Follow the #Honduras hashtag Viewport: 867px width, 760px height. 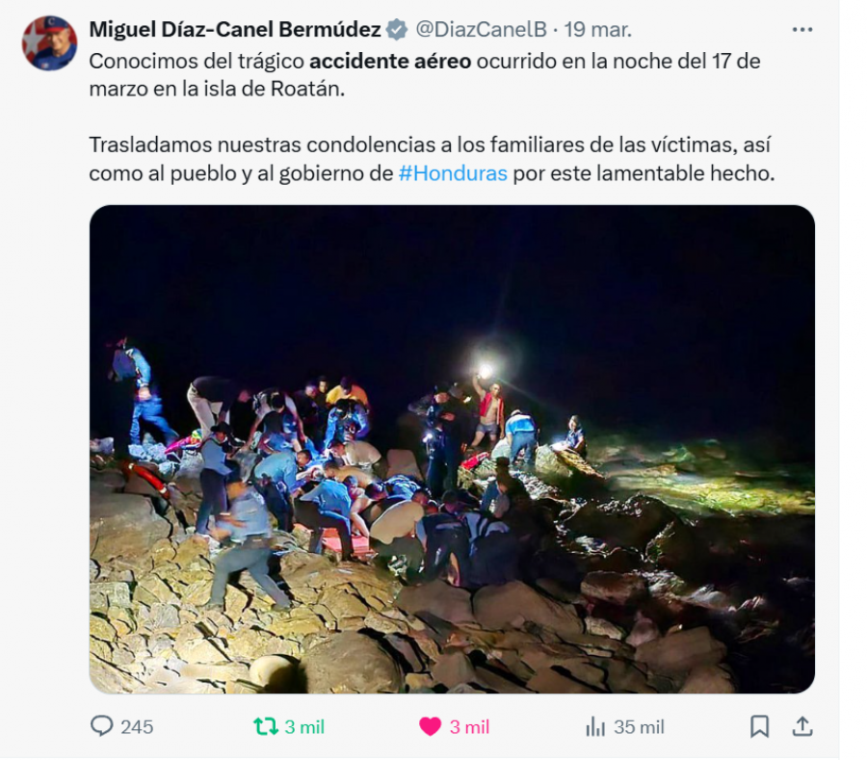(x=453, y=173)
